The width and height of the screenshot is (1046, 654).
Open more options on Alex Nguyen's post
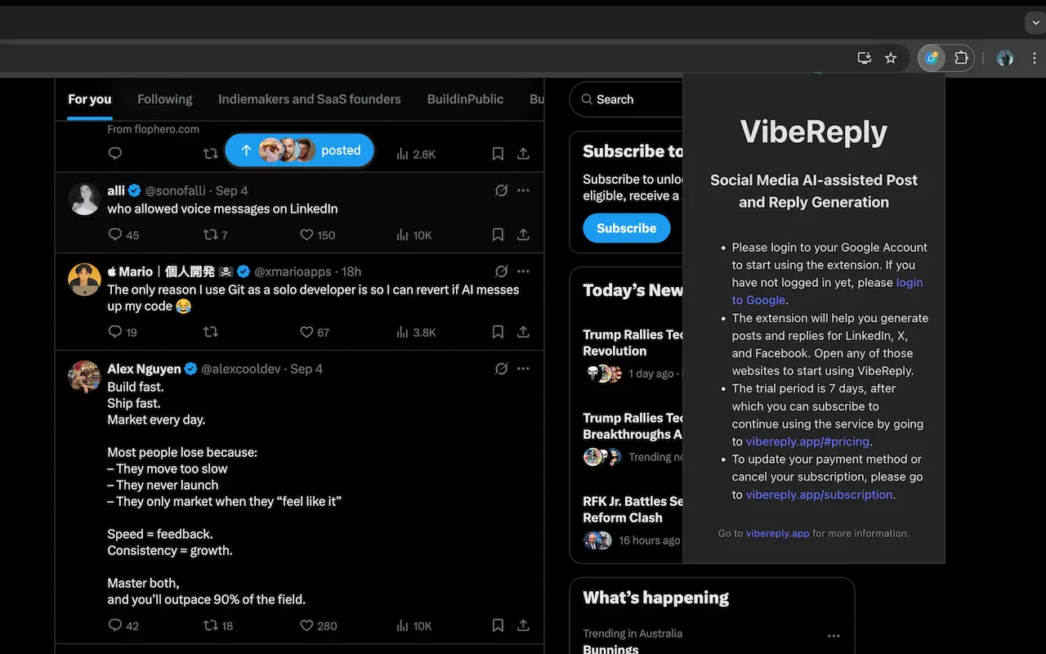click(x=523, y=369)
